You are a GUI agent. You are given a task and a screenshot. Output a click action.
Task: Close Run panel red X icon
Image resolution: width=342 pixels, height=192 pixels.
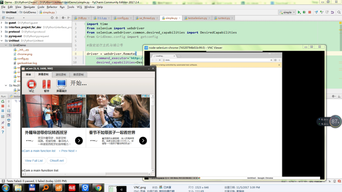(3, 127)
